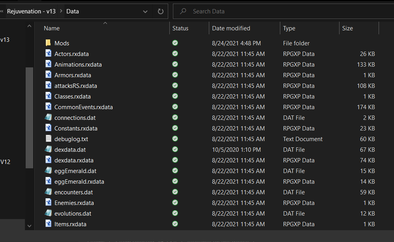Click the search magnifier icon
Screen dimensions: 394x242
click(183, 11)
